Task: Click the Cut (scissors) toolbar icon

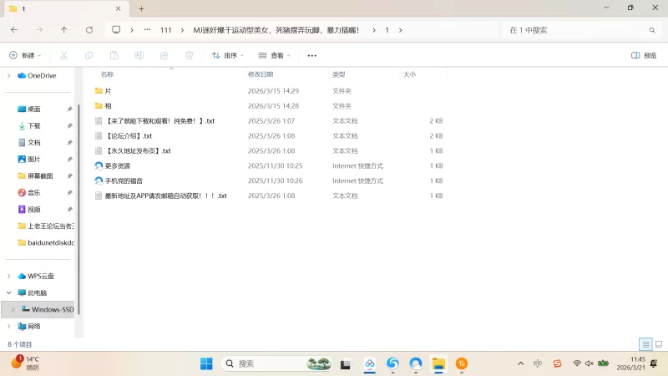Action: point(63,55)
